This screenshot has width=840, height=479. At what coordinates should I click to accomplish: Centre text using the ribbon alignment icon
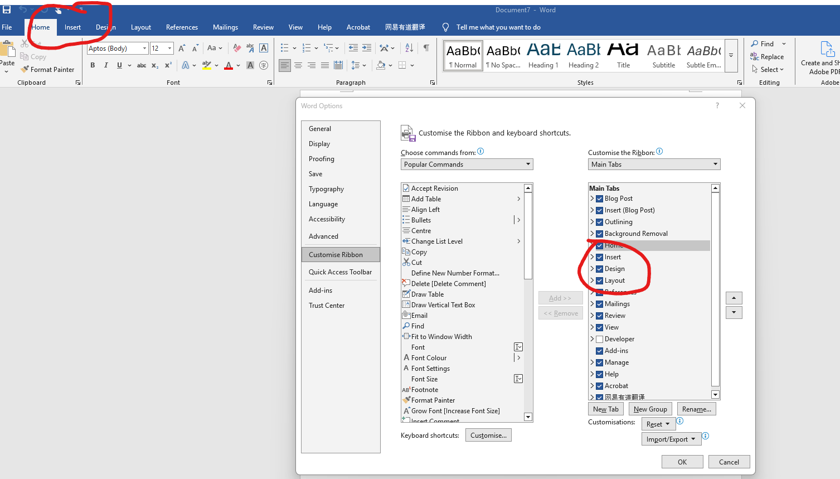[x=298, y=65]
